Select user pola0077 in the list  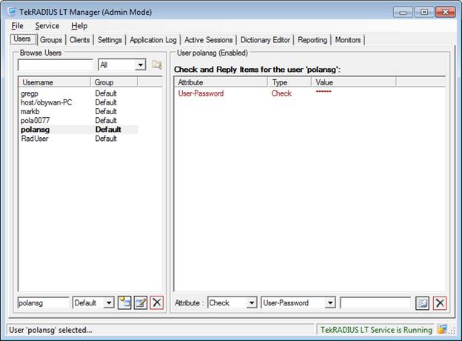pyautogui.click(x=78, y=121)
